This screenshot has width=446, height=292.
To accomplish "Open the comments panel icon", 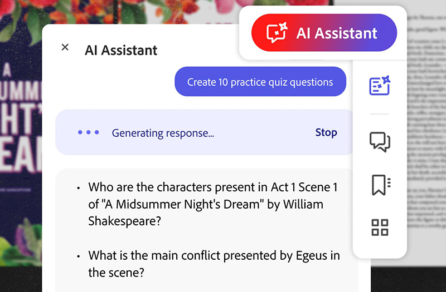I will pyautogui.click(x=380, y=142).
